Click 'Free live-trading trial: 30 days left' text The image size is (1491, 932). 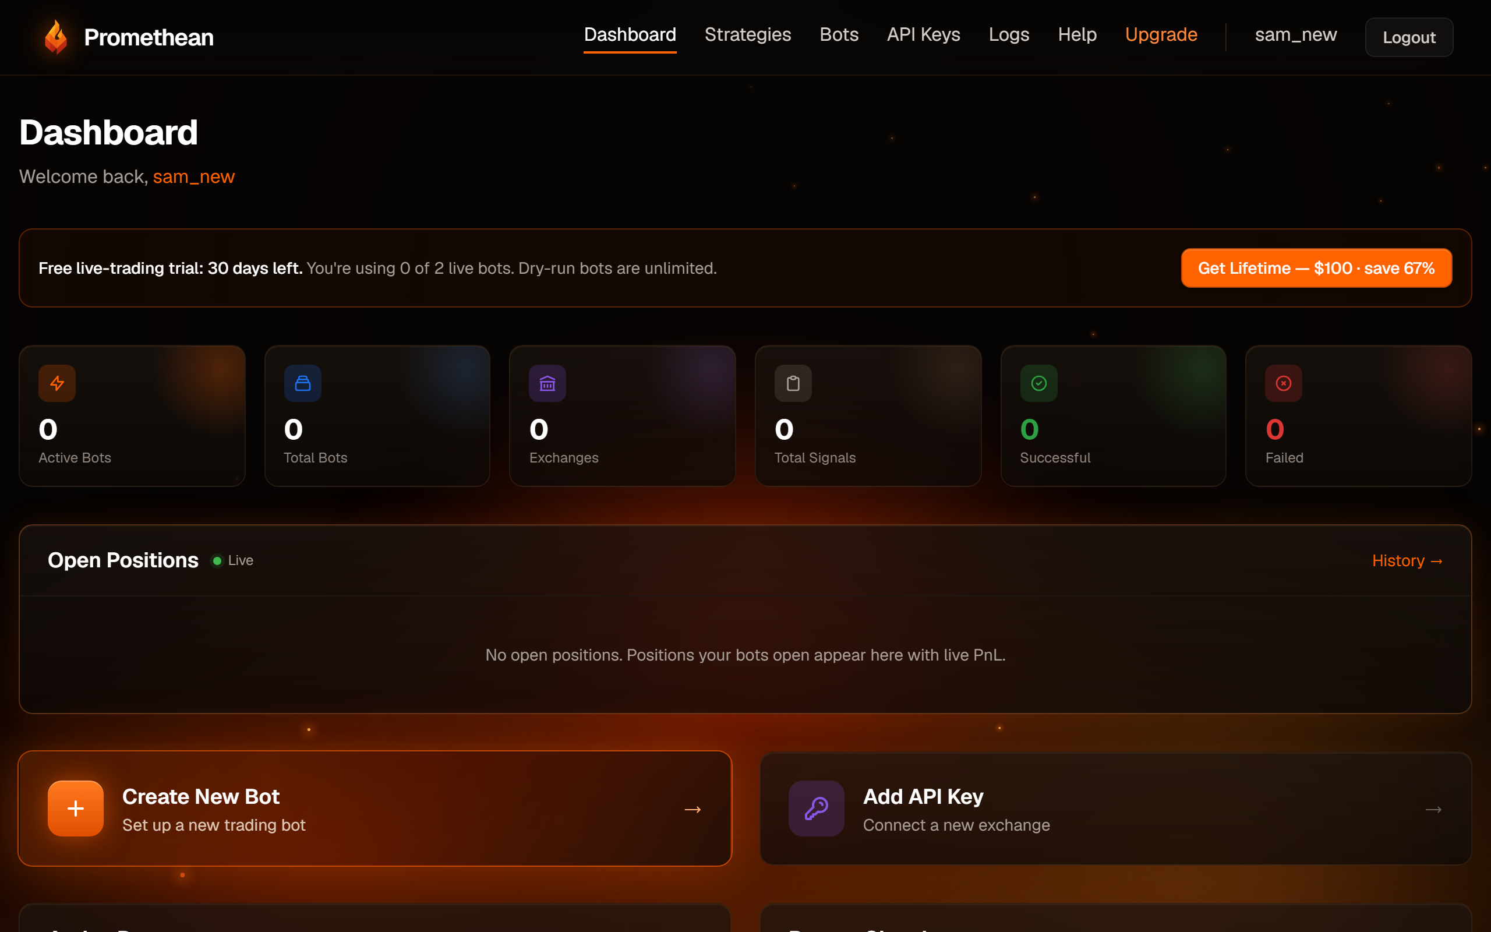pyautogui.click(x=171, y=268)
